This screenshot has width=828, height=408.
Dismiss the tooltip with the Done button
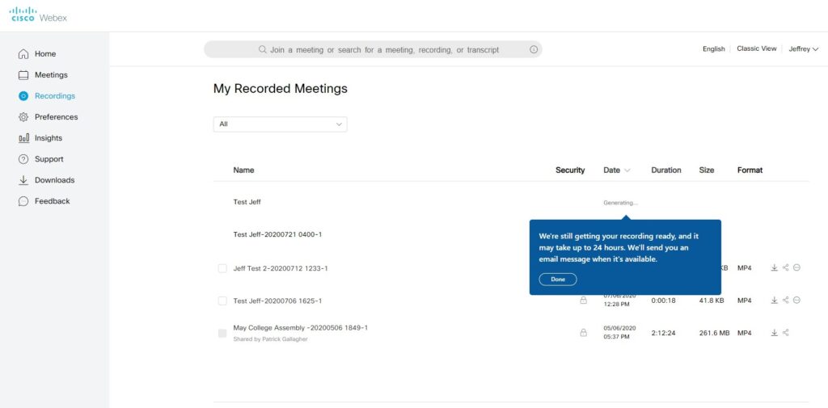point(558,279)
